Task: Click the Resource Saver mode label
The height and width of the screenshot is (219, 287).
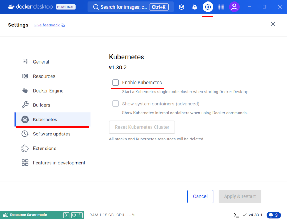Action: [29, 215]
